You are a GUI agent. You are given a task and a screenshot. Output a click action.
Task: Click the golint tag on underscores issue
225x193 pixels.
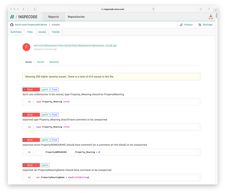[x=45, y=89]
